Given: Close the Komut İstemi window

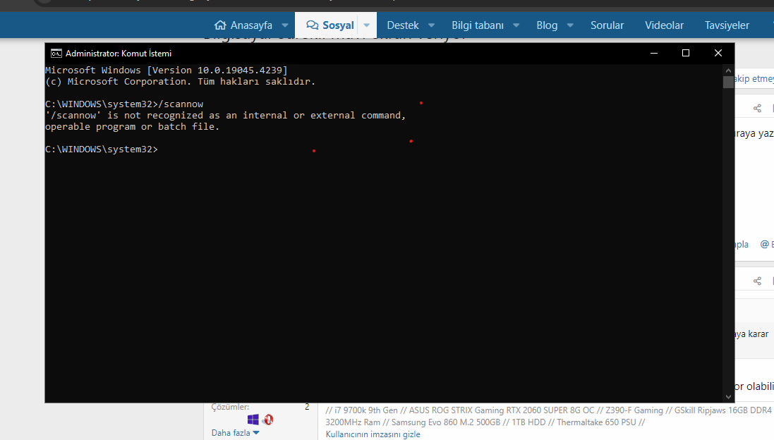Looking at the screenshot, I should click(718, 53).
